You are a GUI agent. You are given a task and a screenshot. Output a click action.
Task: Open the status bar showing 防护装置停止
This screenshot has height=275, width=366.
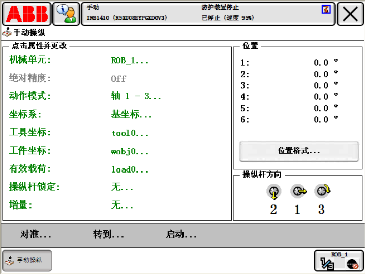[x=208, y=14]
